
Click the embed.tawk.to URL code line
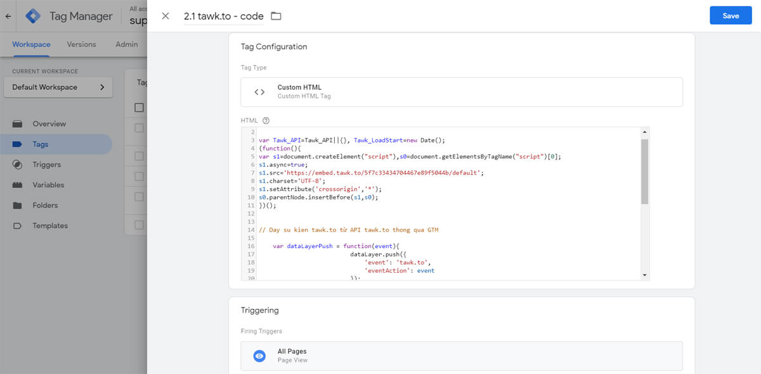point(371,172)
